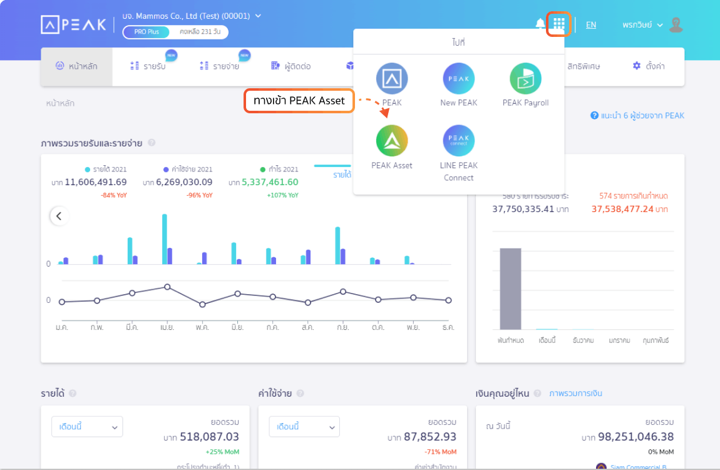Click help icon next to เงินคุณอยู่ไหน
The image size is (720, 470).
tap(537, 394)
